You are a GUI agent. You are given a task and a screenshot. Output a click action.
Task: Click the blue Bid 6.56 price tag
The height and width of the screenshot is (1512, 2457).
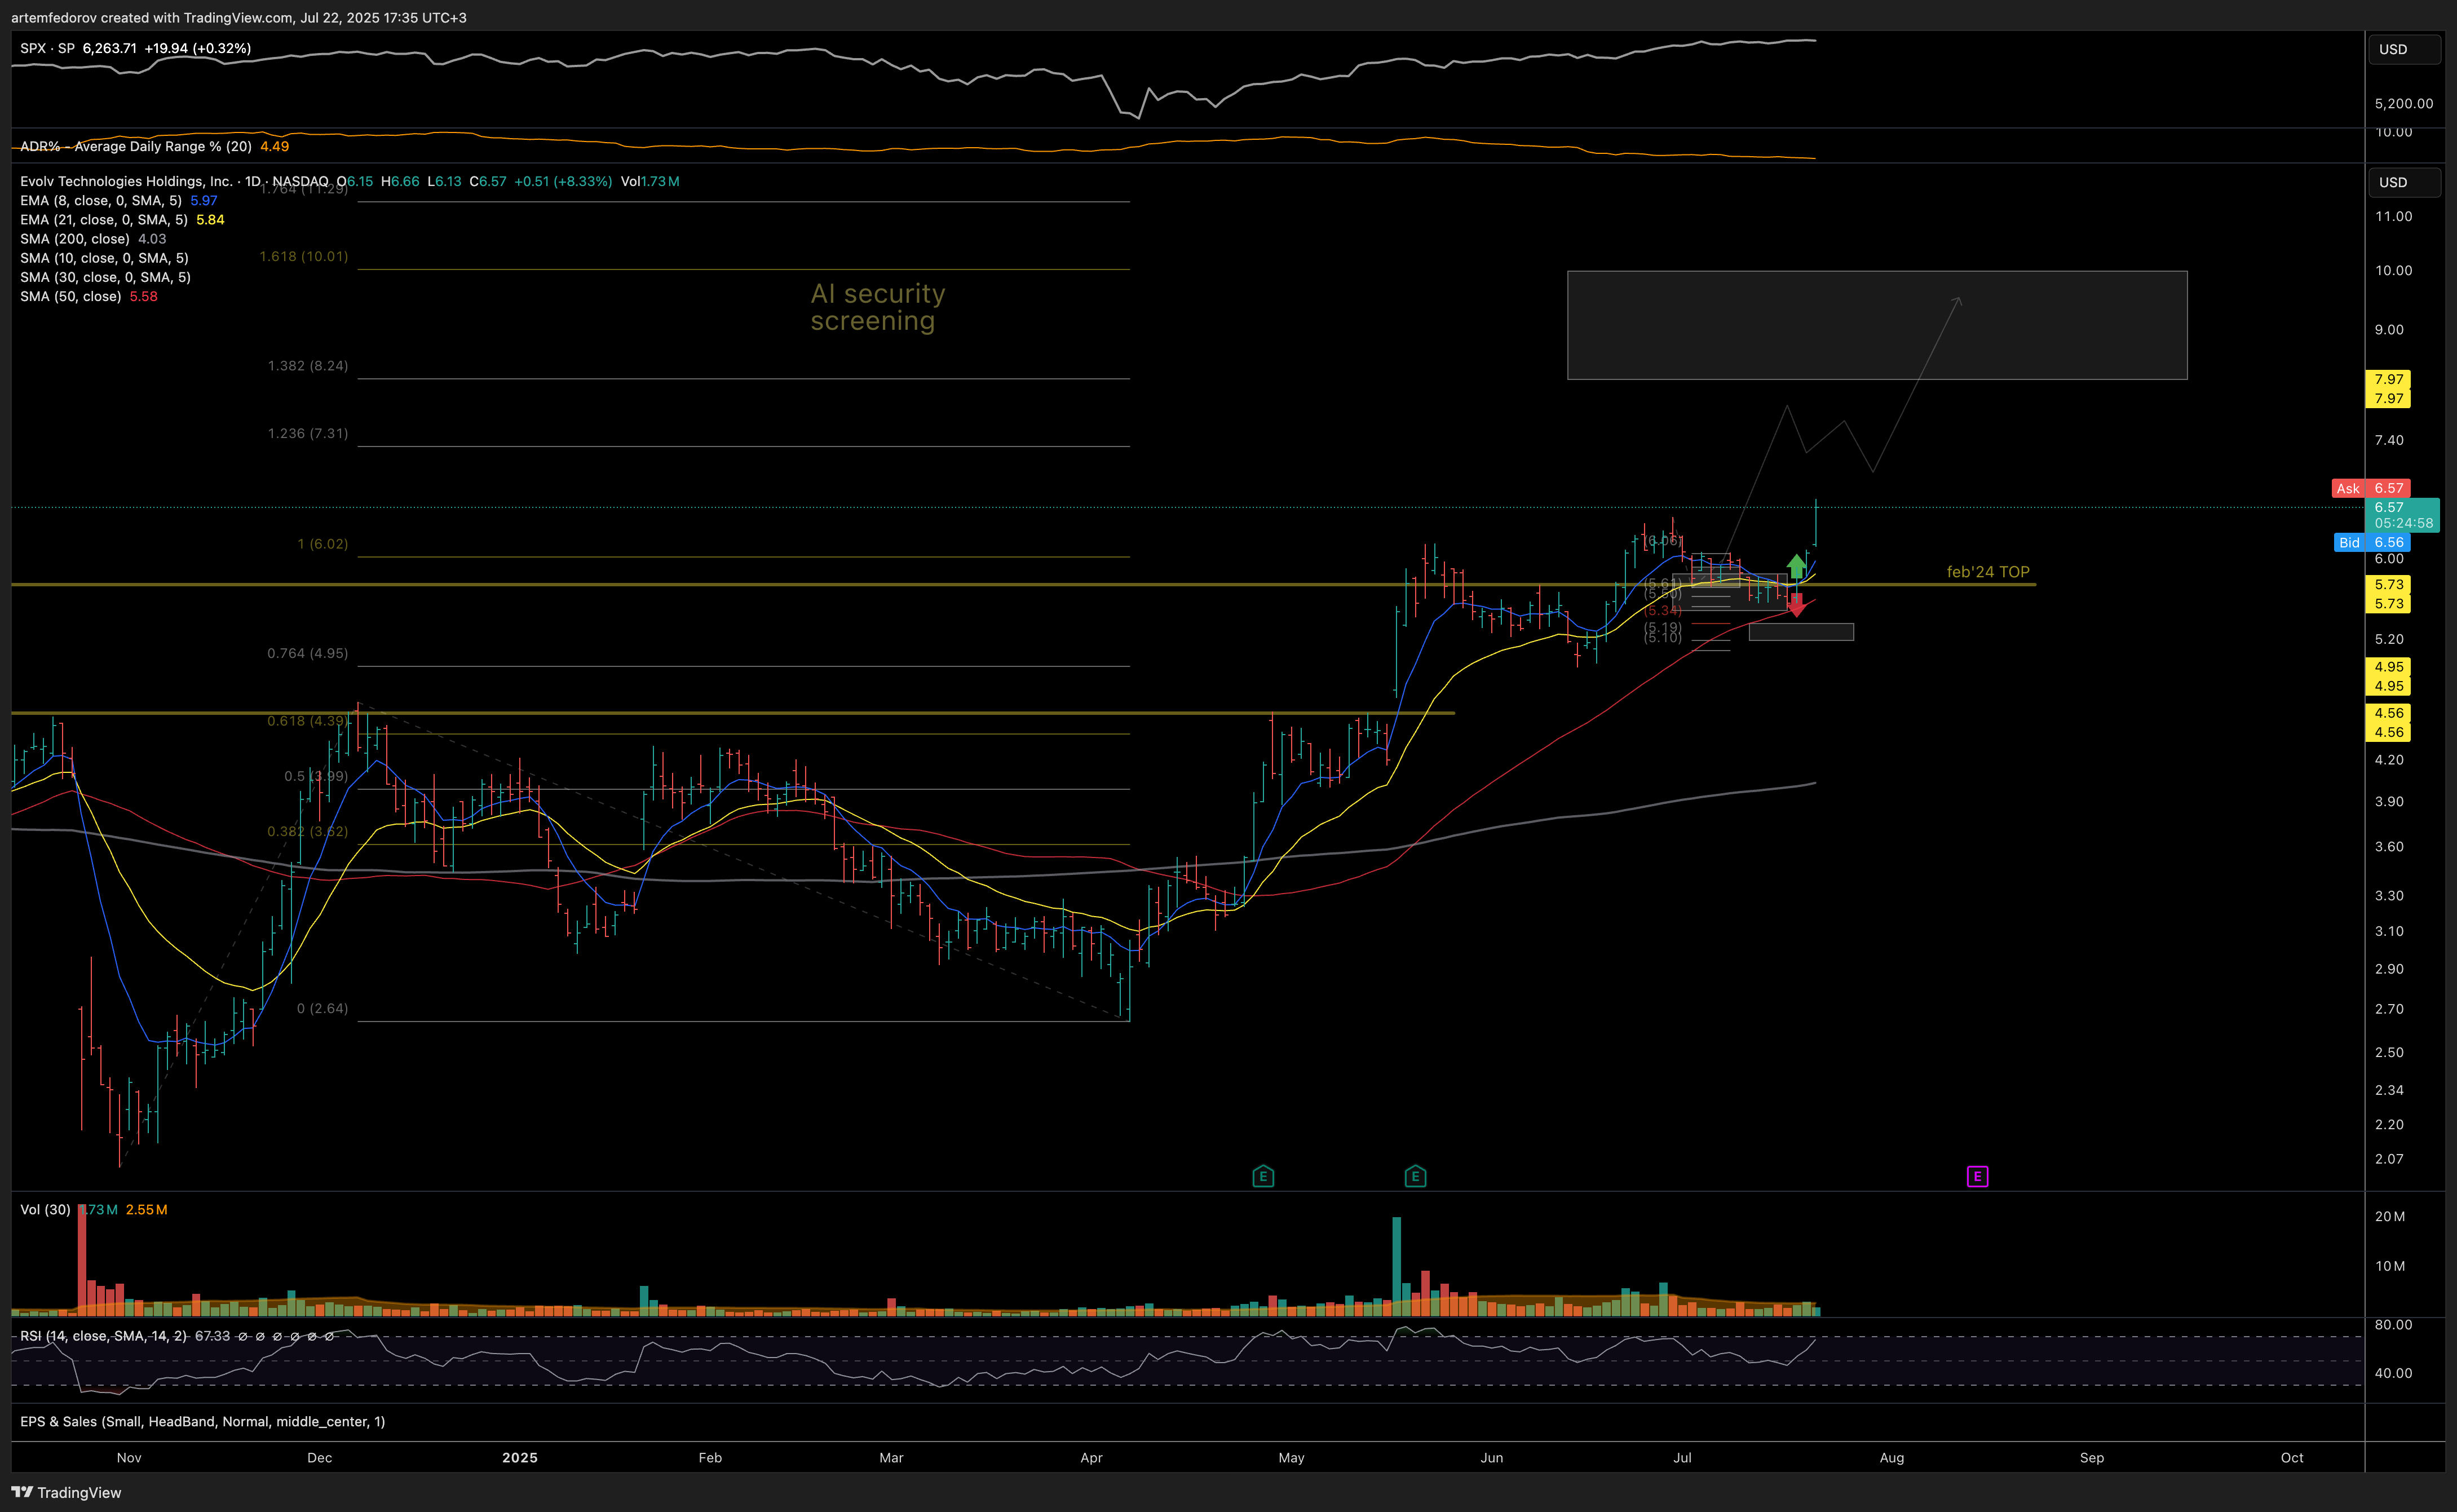point(2371,542)
